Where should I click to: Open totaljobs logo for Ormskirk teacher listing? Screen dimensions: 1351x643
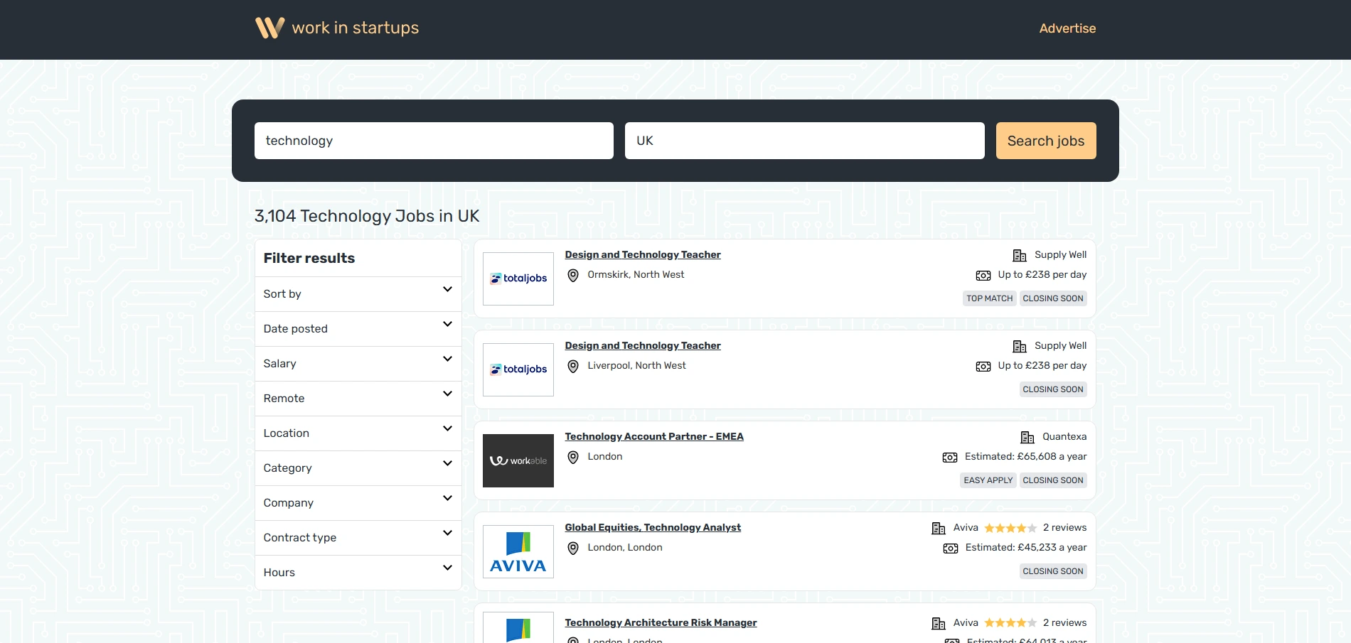tap(518, 279)
